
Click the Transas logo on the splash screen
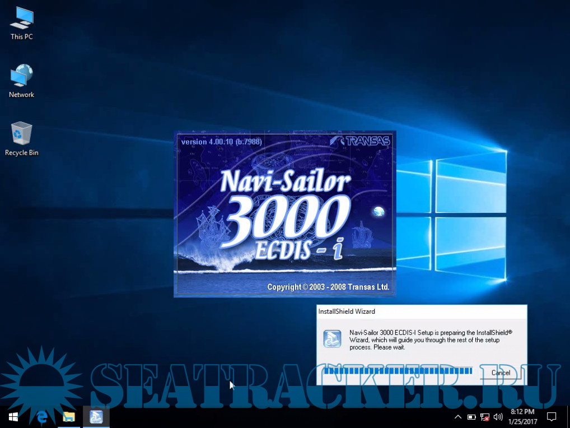pyautogui.click(x=360, y=141)
